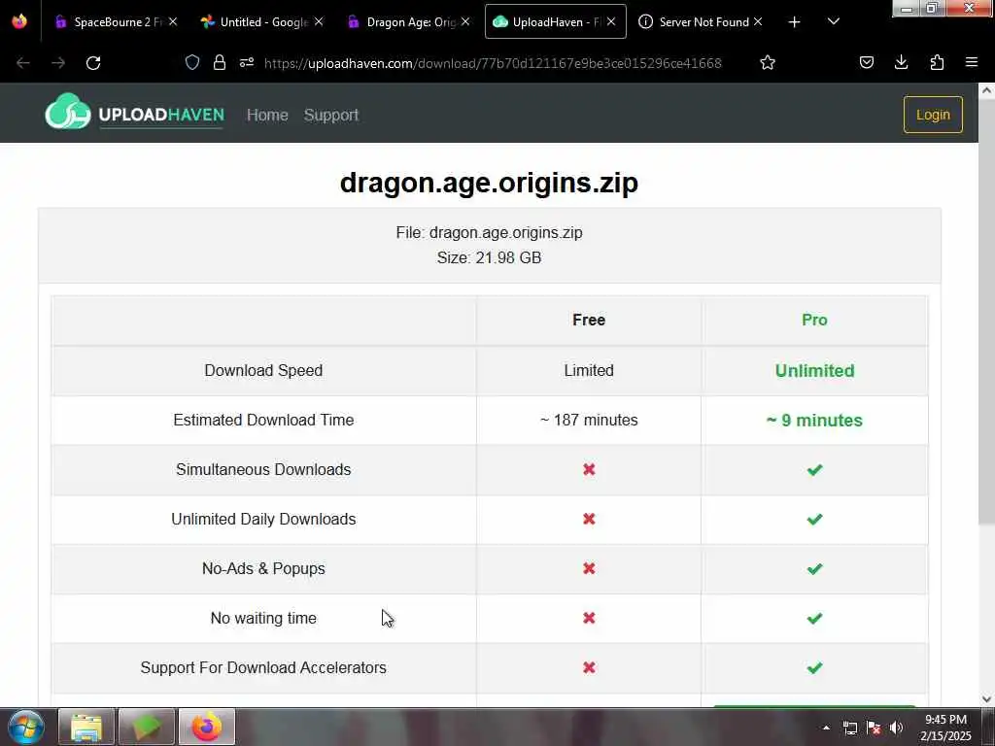995x746 pixels.
Task: Close the Untitled - Google tab
Action: tap(319, 21)
